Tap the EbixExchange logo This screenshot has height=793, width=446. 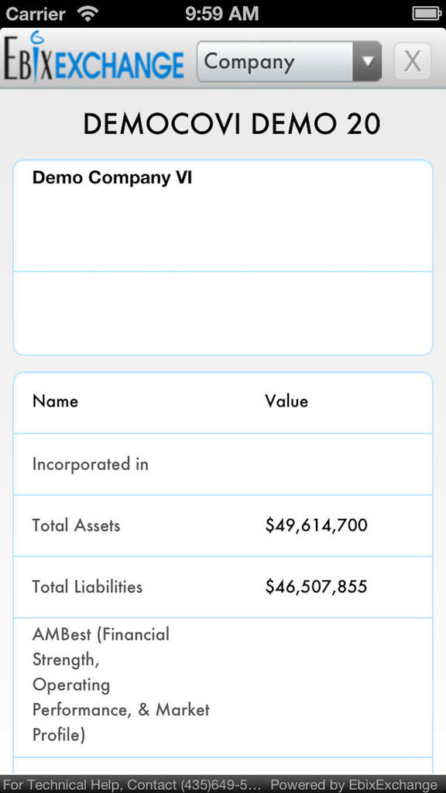click(x=94, y=60)
